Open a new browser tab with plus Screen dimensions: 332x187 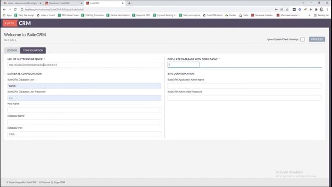[x=129, y=3]
